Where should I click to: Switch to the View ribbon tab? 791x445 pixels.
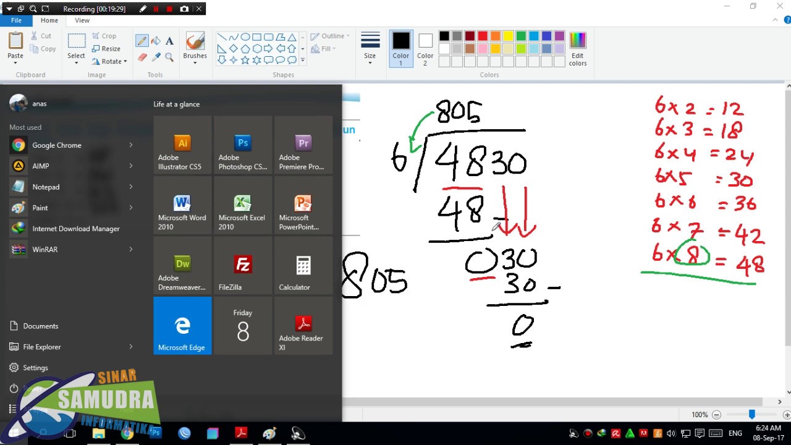pyautogui.click(x=82, y=20)
